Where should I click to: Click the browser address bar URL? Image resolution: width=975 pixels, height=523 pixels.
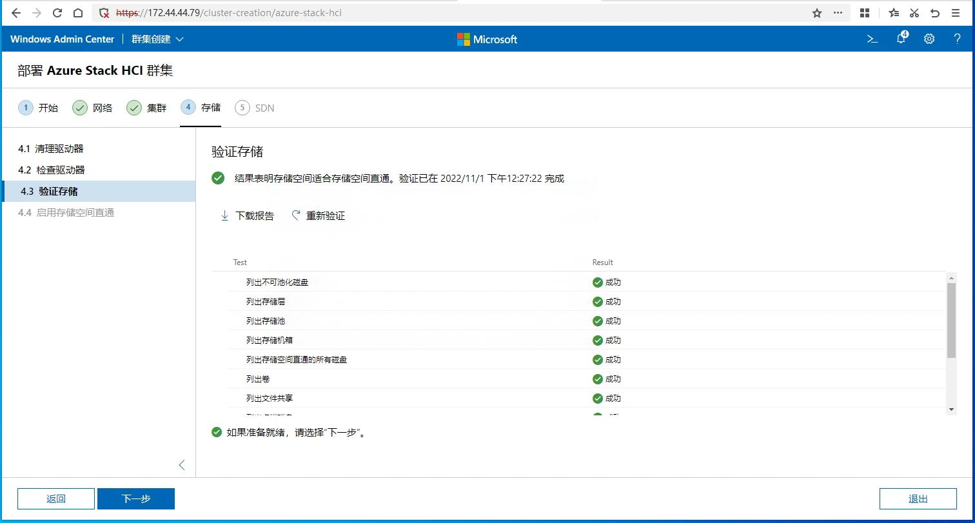[x=229, y=13]
